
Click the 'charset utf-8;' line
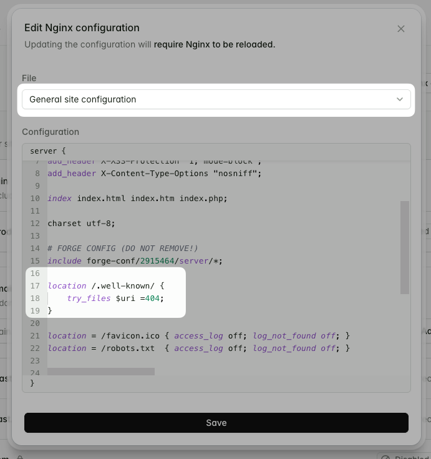click(x=81, y=224)
